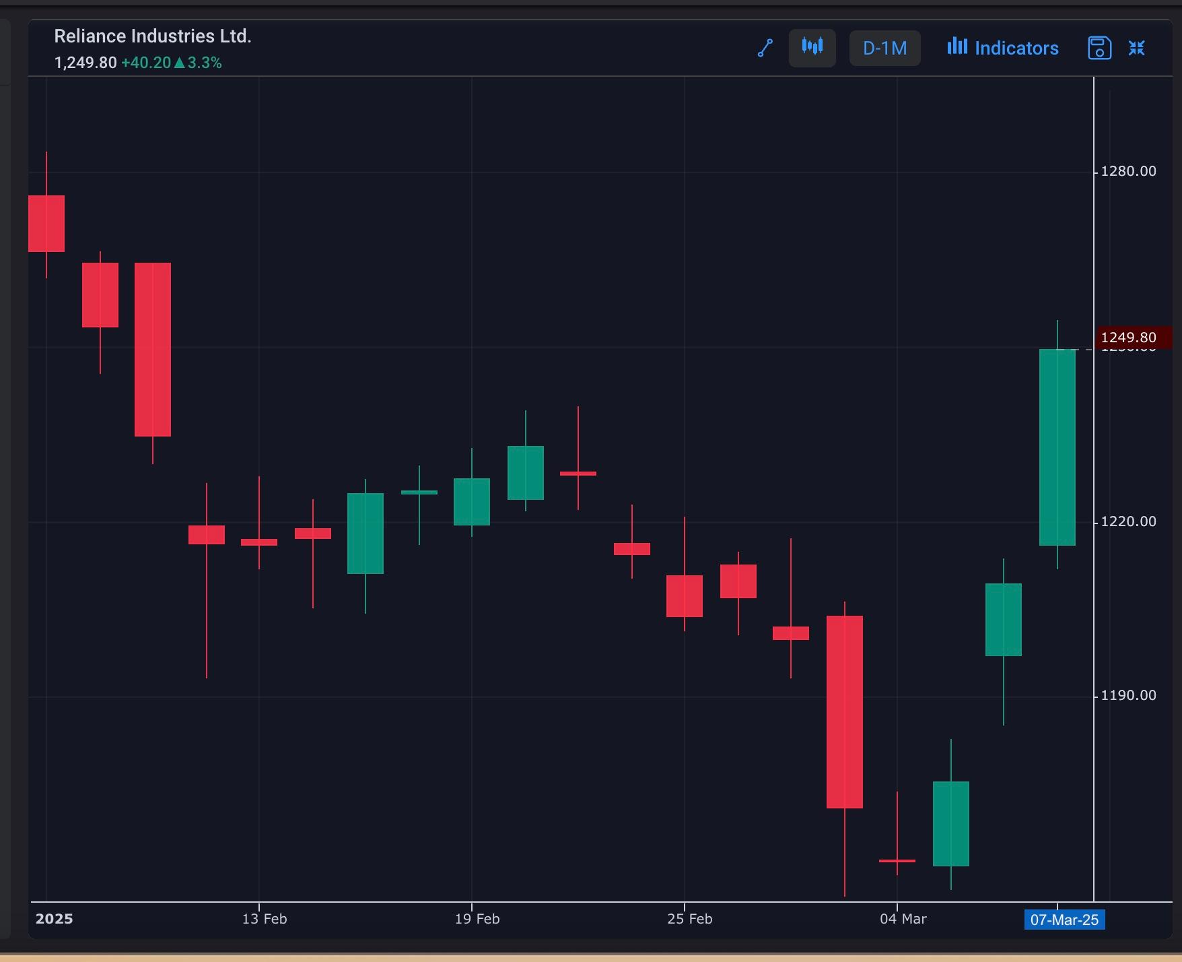
Task: Select the green candle above 19 Feb
Action: tap(472, 502)
